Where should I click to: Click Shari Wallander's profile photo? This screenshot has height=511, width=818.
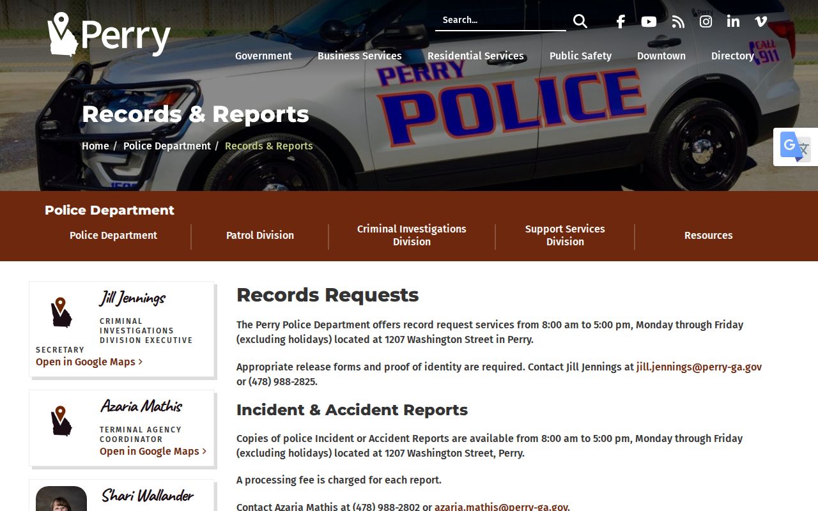point(61,499)
